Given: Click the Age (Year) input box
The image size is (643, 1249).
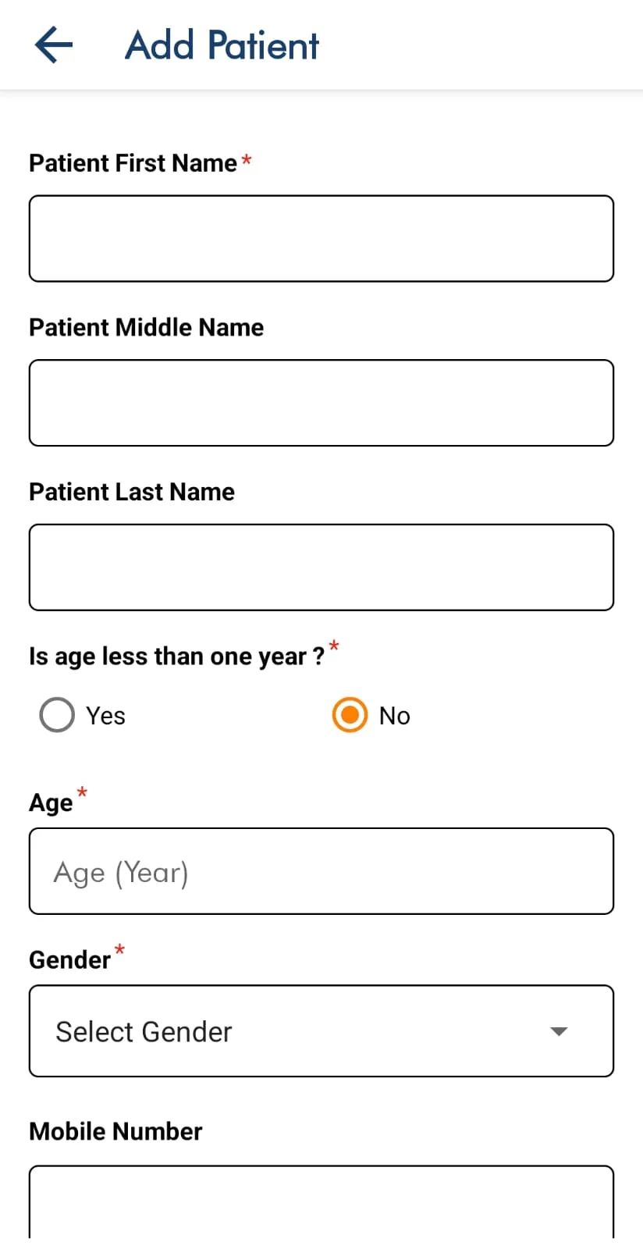Looking at the screenshot, I should tap(321, 871).
